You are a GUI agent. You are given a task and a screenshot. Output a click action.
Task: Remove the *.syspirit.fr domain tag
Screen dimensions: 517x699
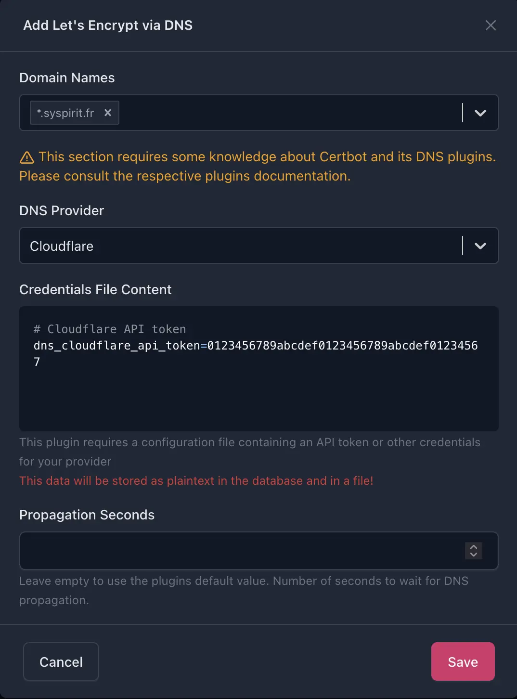coord(108,113)
